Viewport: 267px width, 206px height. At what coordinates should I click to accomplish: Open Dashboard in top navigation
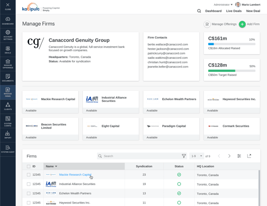pyautogui.click(x=214, y=11)
